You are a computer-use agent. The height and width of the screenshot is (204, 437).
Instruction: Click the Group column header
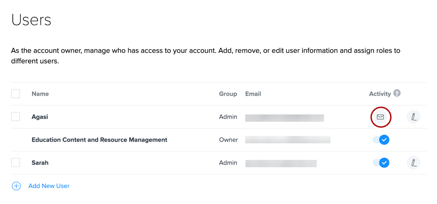point(228,94)
